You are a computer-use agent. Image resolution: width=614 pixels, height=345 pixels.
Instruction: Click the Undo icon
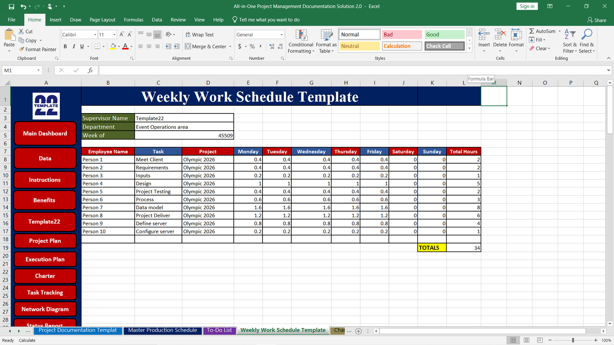(23, 7)
